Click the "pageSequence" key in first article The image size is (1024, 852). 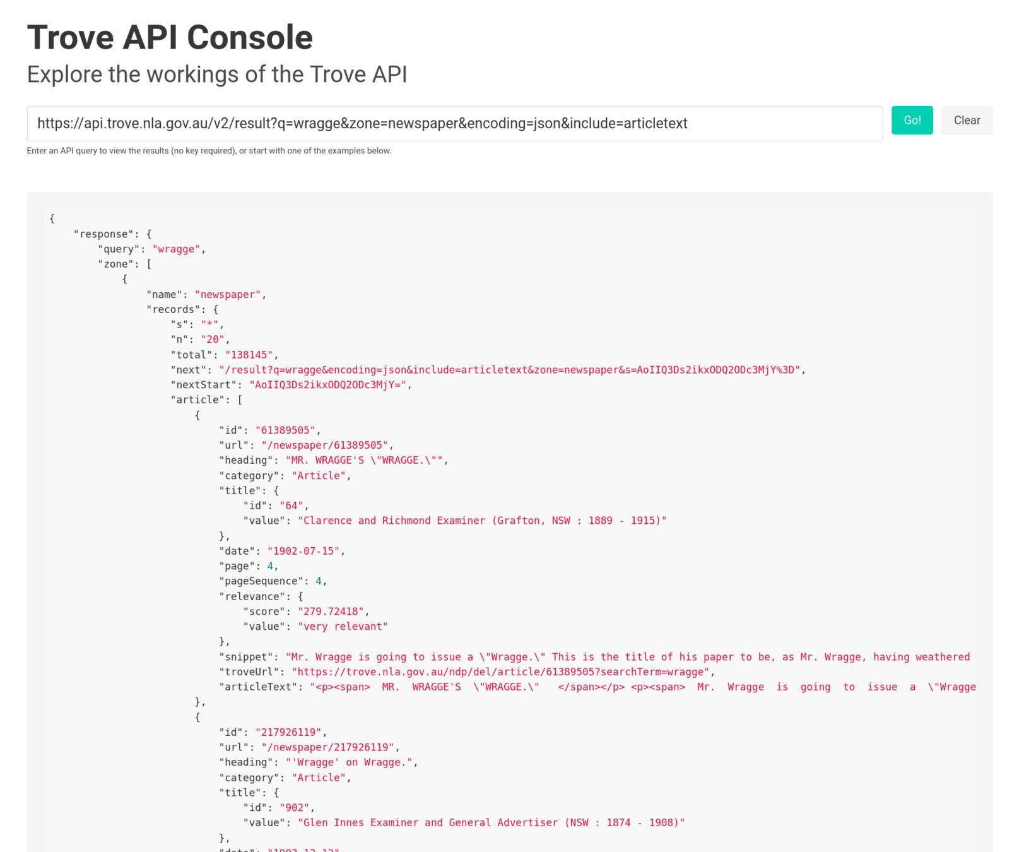[x=261, y=581]
